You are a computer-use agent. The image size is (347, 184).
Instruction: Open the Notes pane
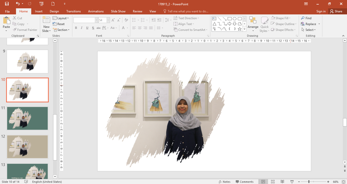point(225,182)
